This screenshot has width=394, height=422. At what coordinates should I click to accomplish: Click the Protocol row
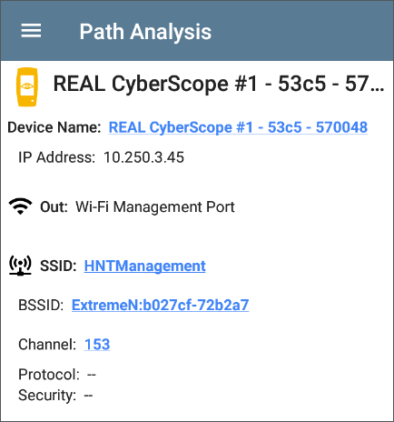pyautogui.click(x=57, y=375)
